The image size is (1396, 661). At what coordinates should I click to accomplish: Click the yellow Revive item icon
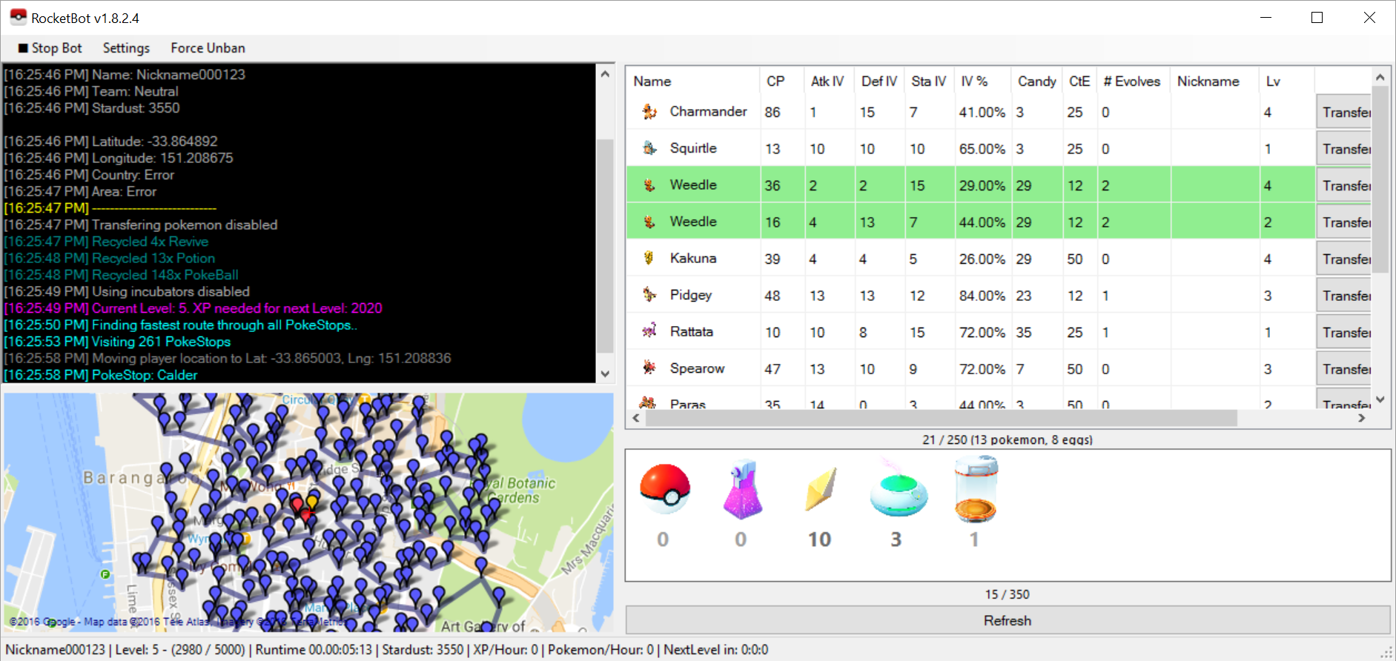821,488
